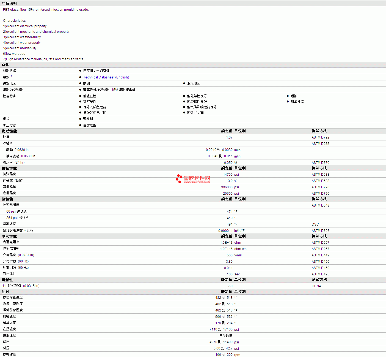Click the 产品说明 section header
Viewport: 386px width, 358px height.
tap(9, 3)
